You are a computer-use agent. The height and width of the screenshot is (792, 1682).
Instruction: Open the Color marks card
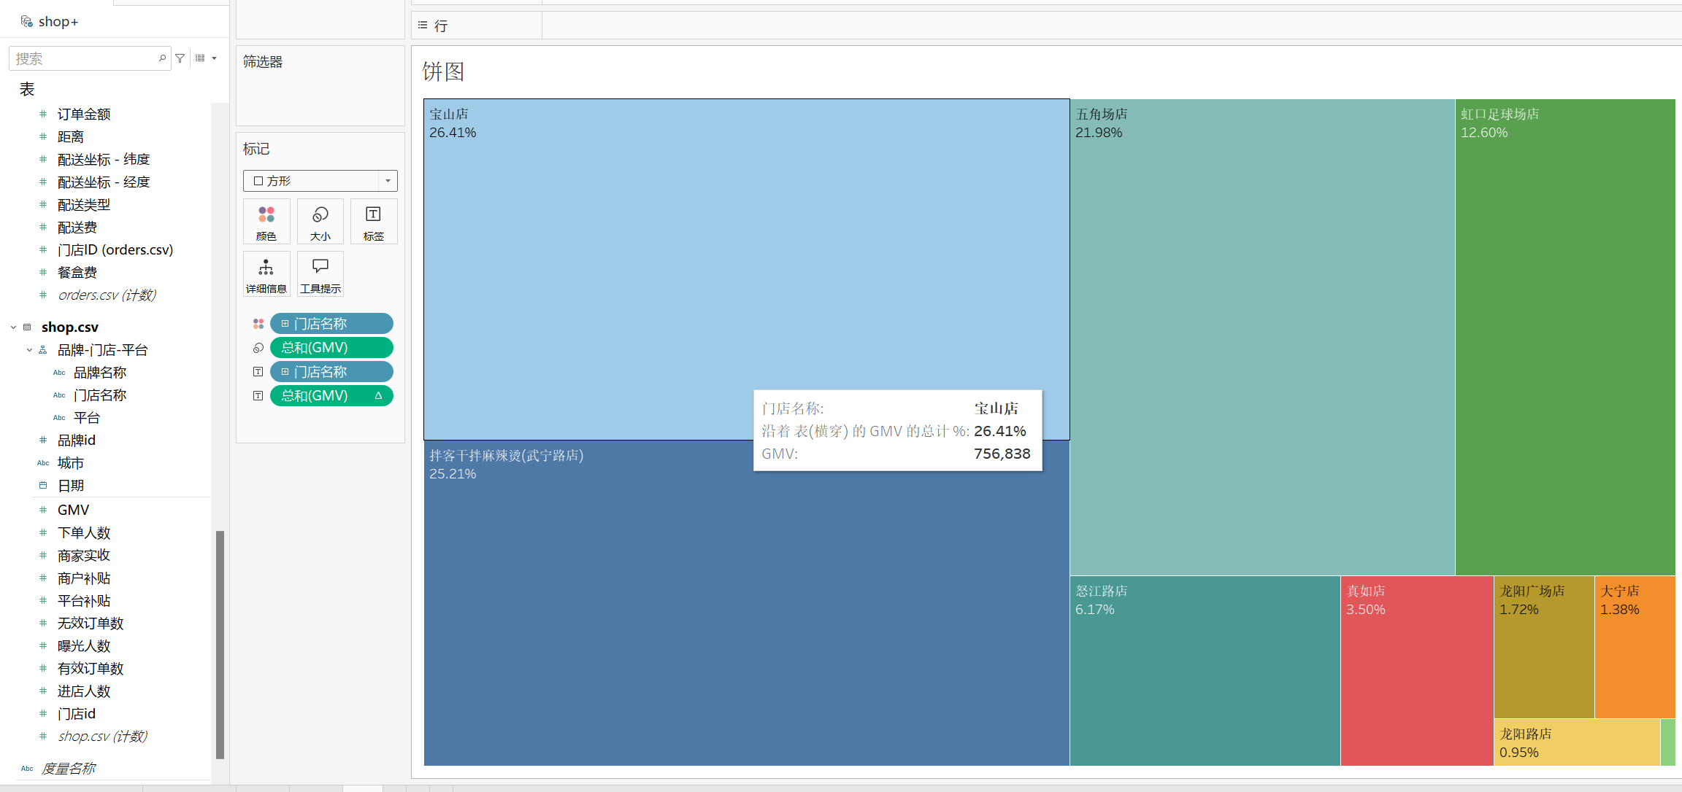tap(266, 222)
